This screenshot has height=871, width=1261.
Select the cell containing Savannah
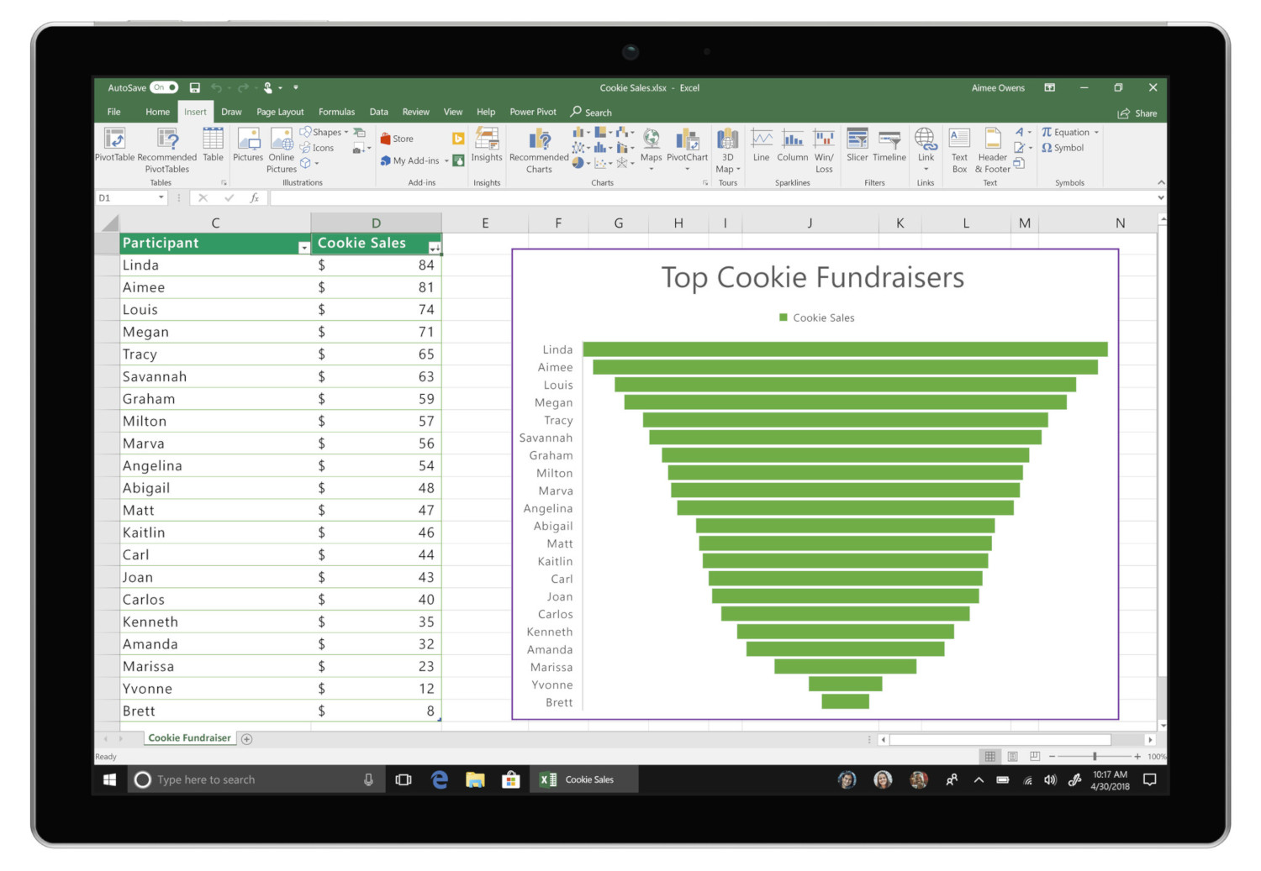[x=215, y=376]
